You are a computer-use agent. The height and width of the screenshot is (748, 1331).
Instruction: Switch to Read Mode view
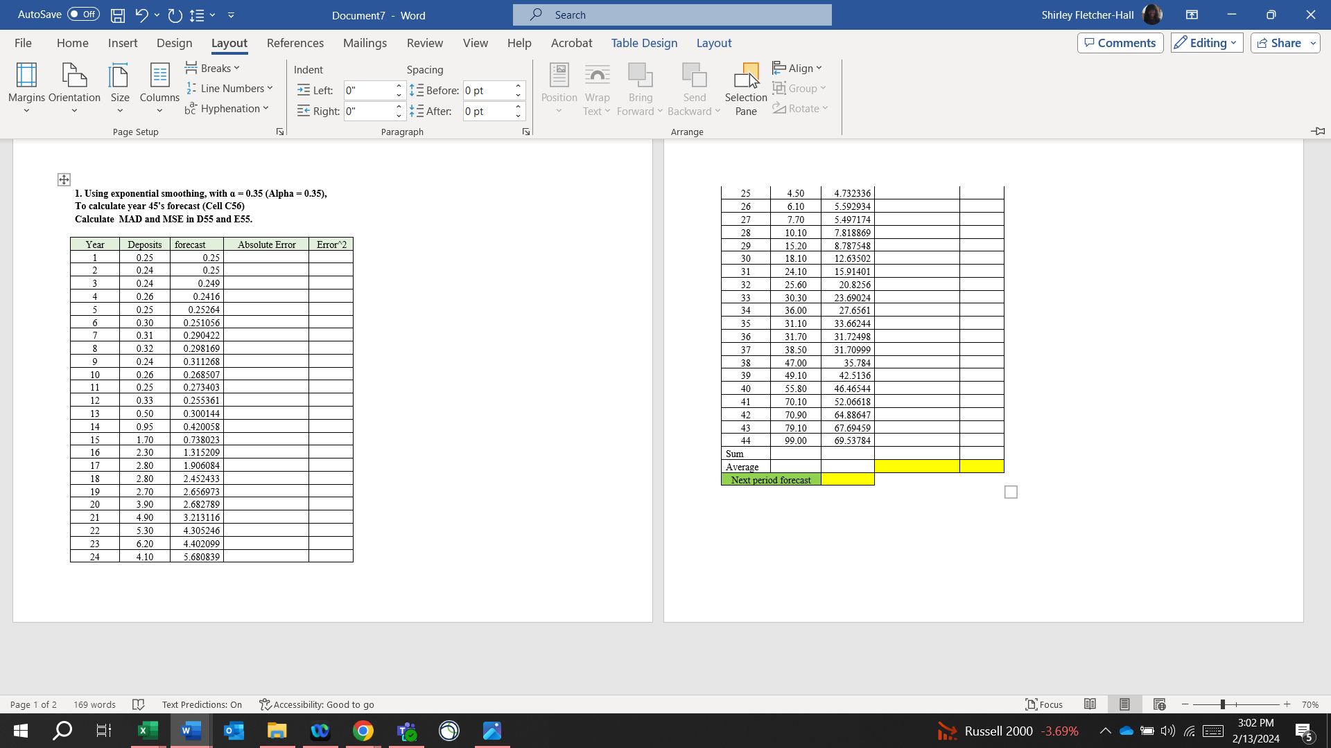coord(1090,704)
